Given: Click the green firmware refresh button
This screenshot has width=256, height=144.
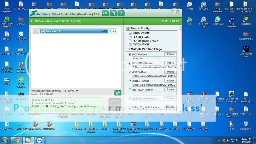Looking at the screenshot, I should (x=118, y=93).
